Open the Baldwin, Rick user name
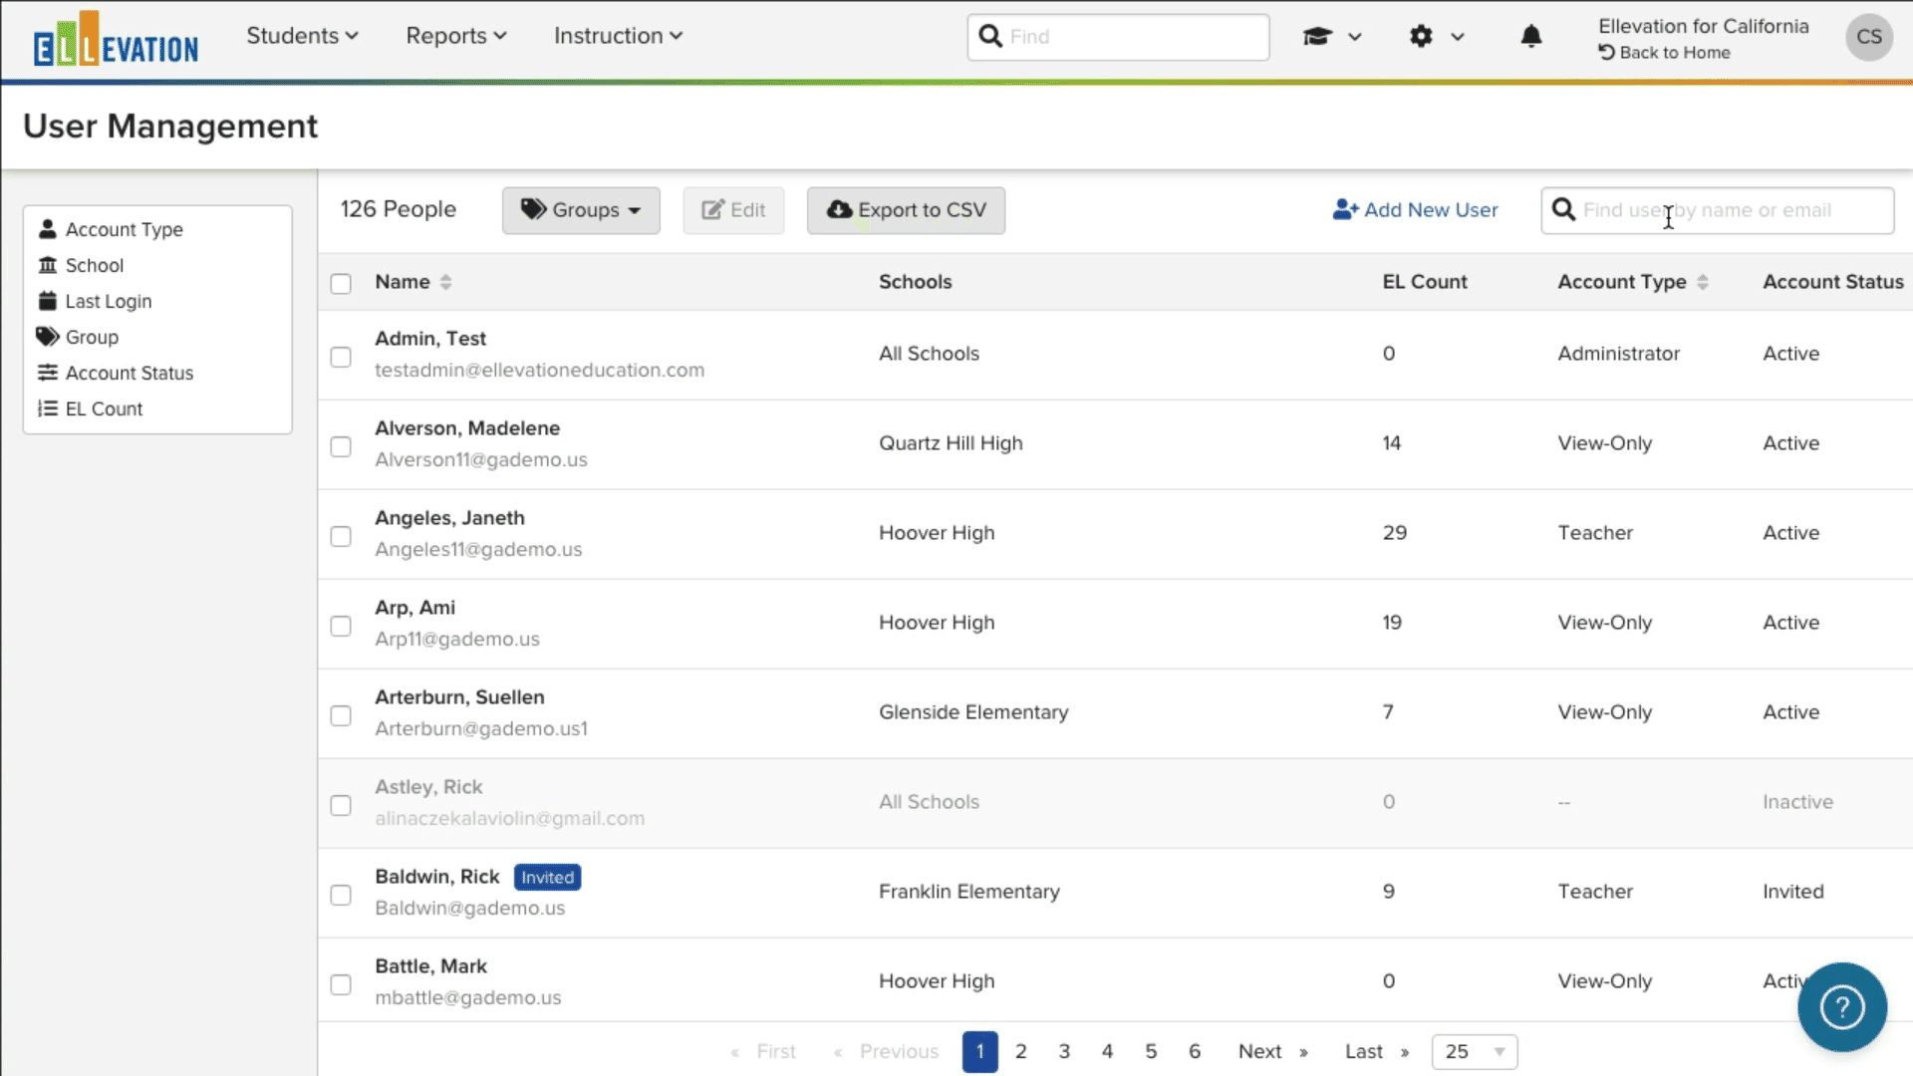This screenshot has height=1076, width=1913. point(437,877)
